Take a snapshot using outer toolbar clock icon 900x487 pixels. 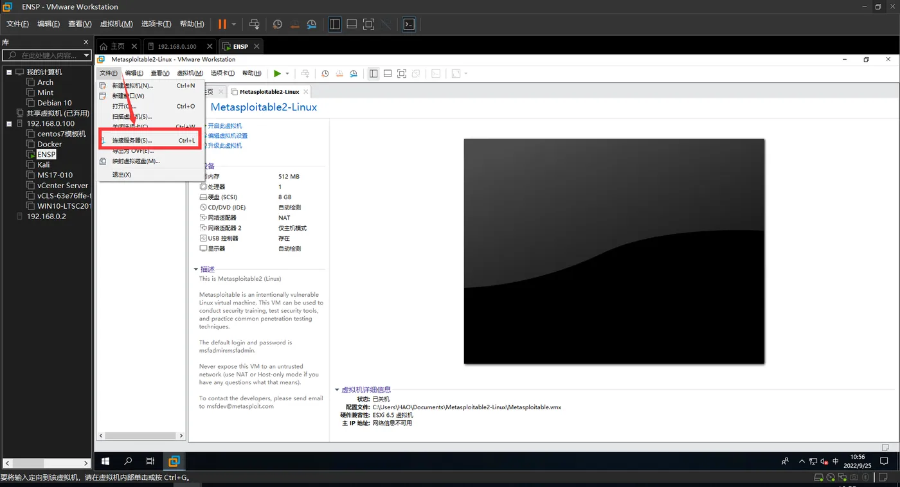(278, 24)
